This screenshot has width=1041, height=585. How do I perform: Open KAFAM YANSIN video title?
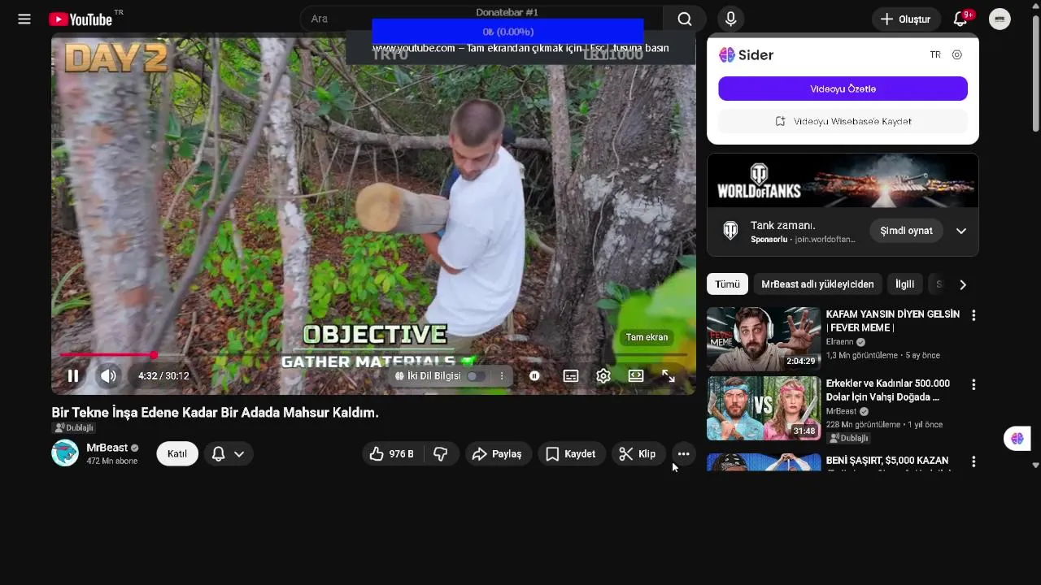892,321
